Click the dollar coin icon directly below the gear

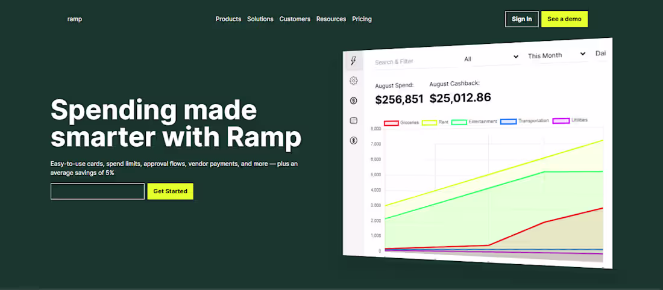coord(354,100)
